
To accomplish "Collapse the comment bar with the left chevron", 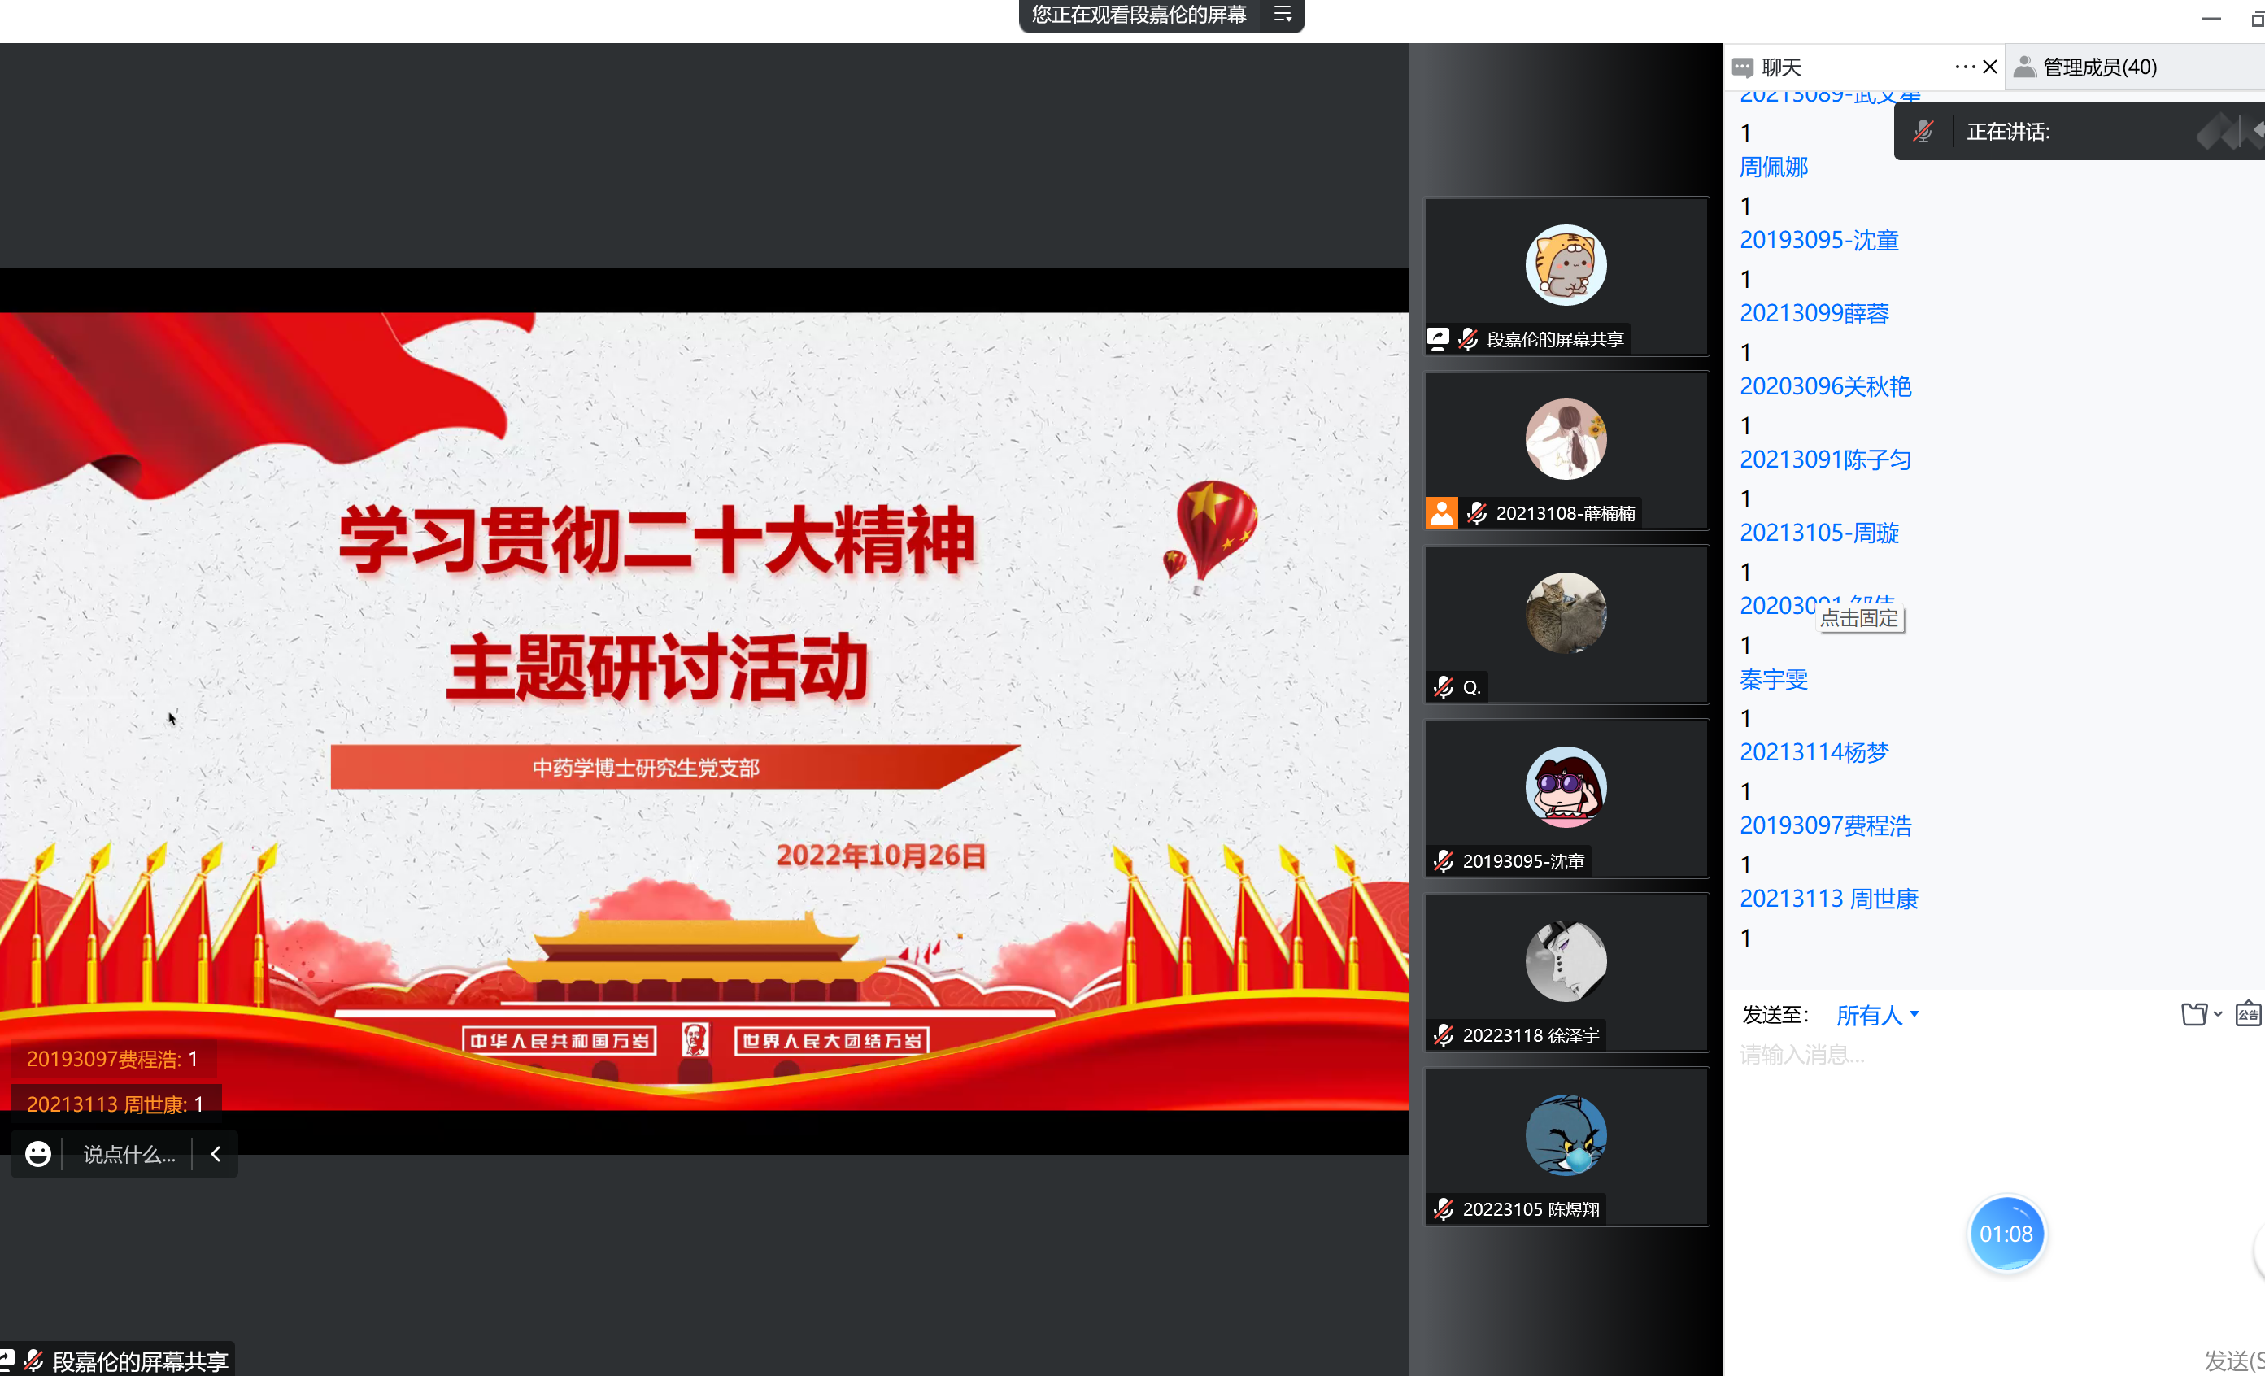I will [216, 1153].
